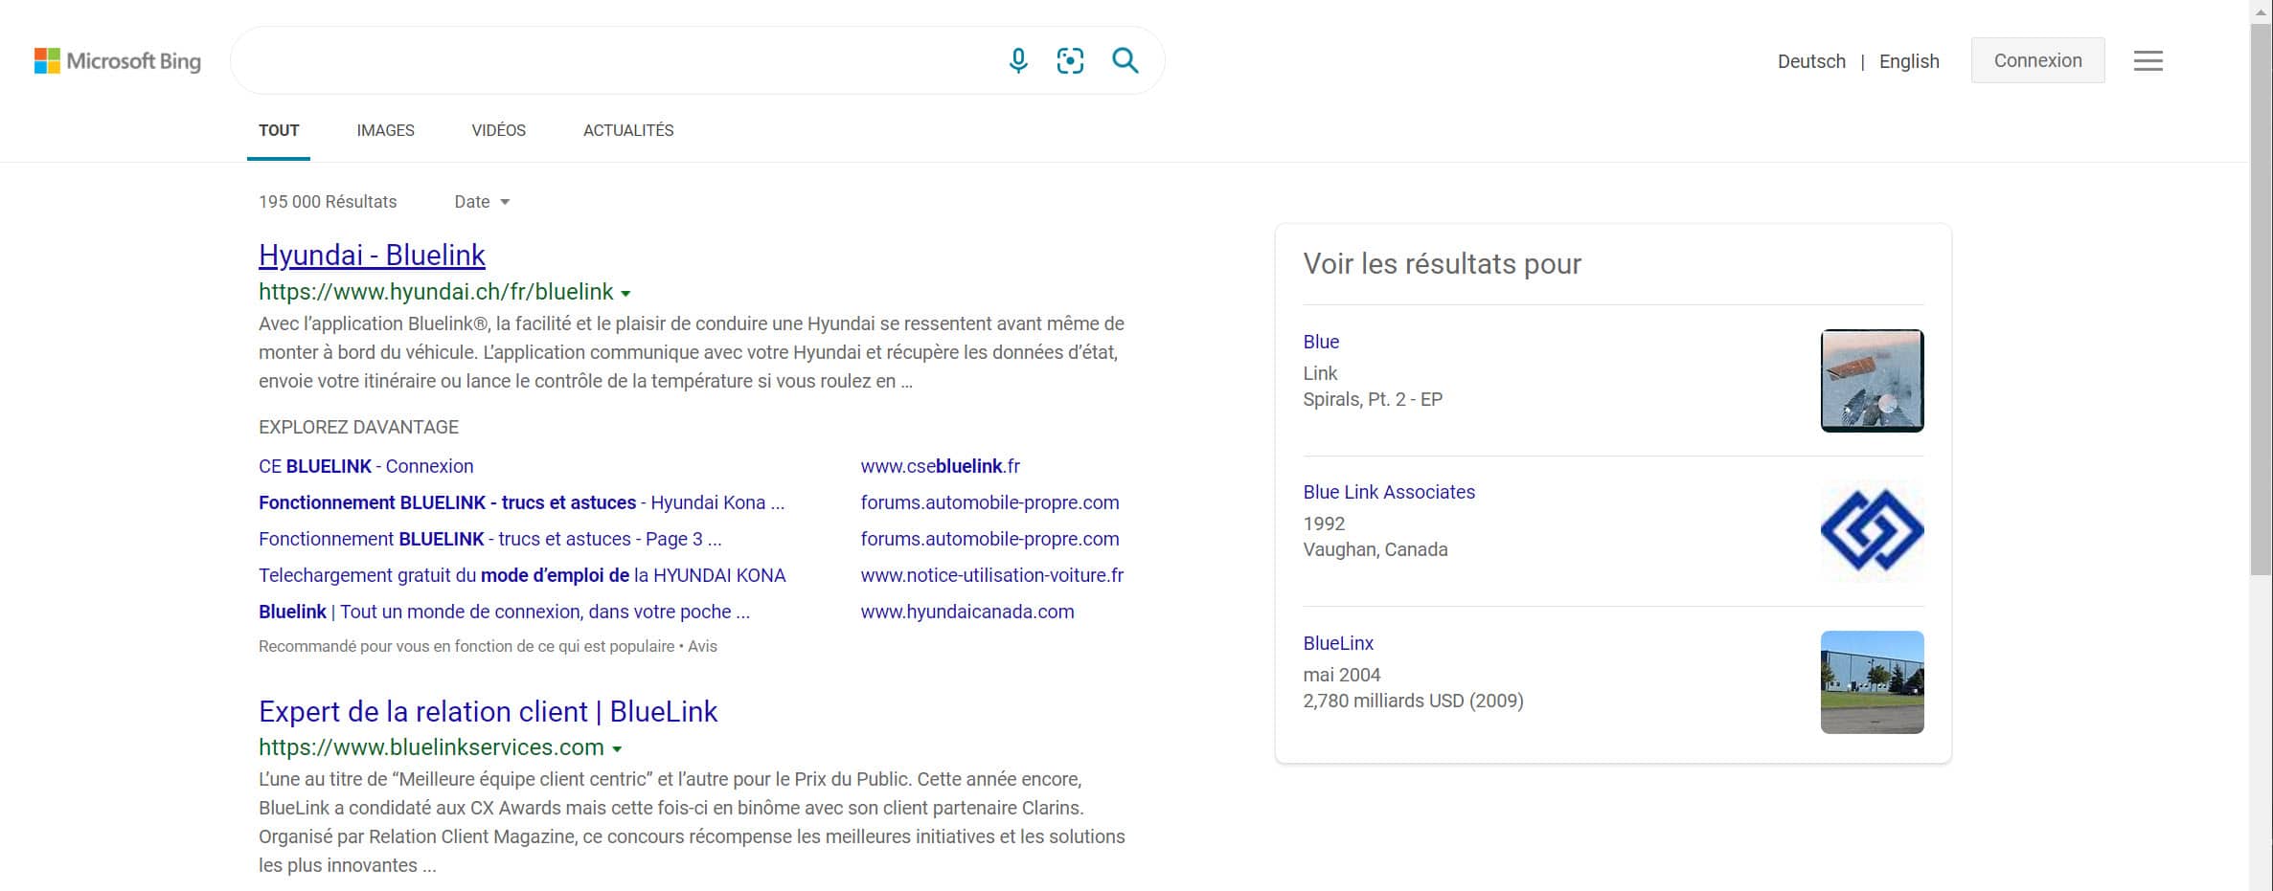2273x891 pixels.
Task: Click the Connexion sign-in button
Action: coord(2037,60)
